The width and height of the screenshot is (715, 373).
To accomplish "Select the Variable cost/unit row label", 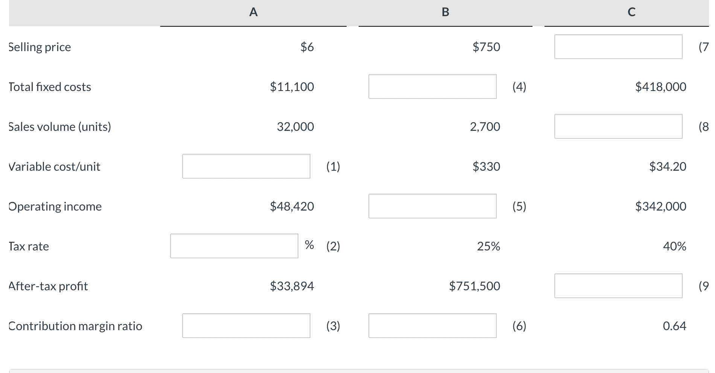I will [54, 166].
